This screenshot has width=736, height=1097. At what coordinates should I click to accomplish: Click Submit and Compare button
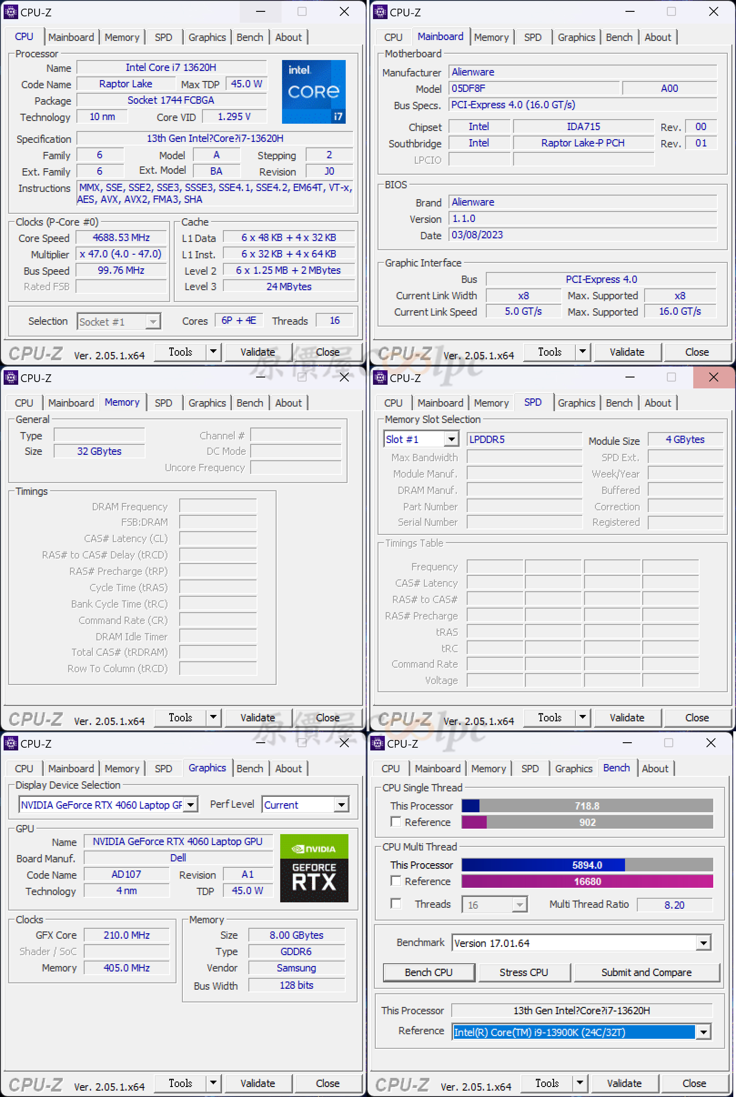(646, 972)
